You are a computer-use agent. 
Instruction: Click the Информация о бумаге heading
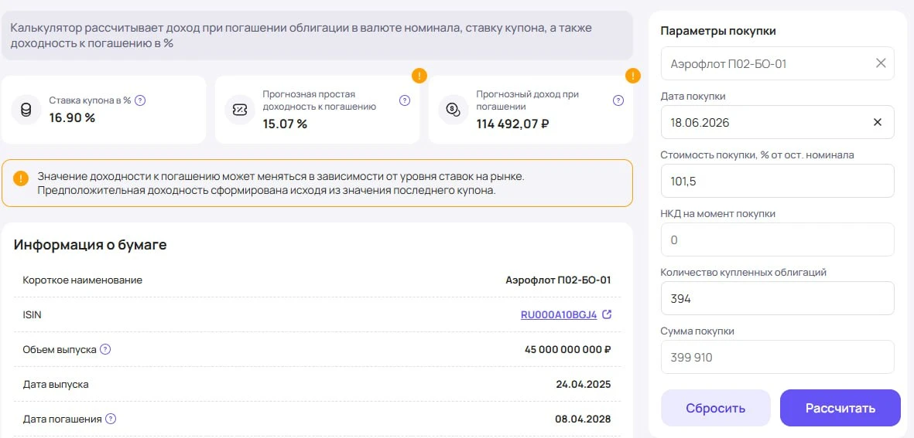pos(91,245)
